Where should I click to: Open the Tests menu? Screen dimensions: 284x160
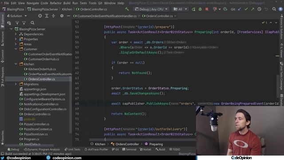click(x=83, y=3)
